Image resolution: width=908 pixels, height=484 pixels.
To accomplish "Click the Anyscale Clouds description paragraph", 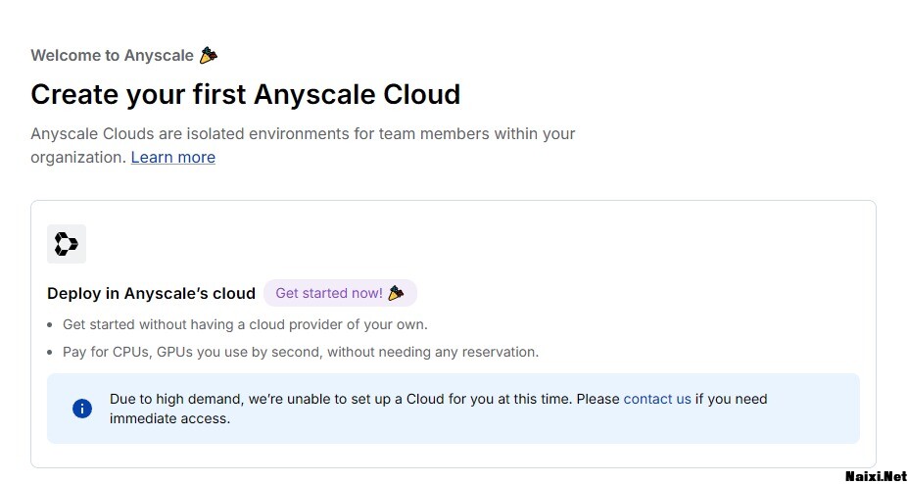I will point(303,133).
